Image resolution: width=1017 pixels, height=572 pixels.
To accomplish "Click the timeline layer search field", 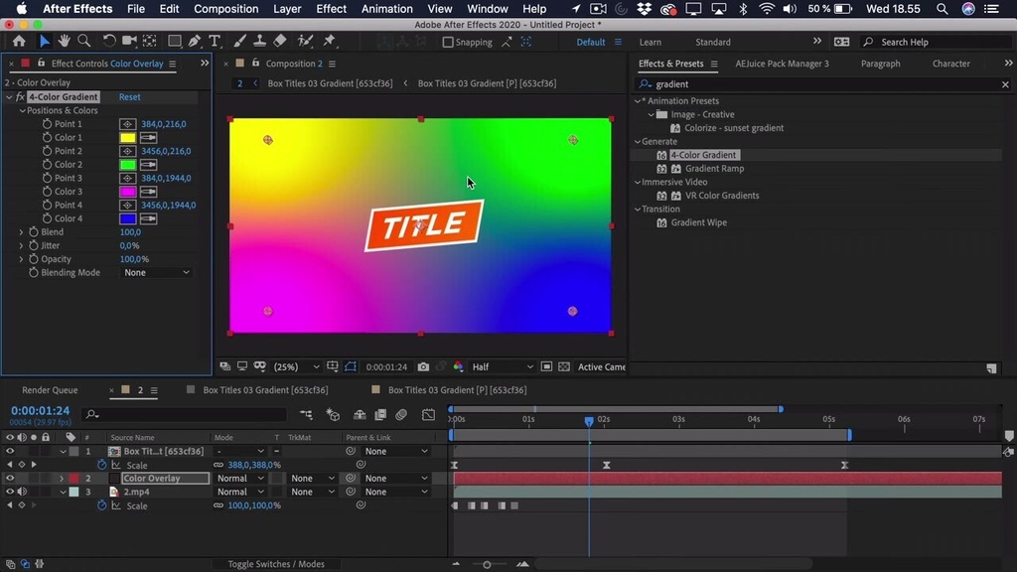I will pyautogui.click(x=185, y=414).
